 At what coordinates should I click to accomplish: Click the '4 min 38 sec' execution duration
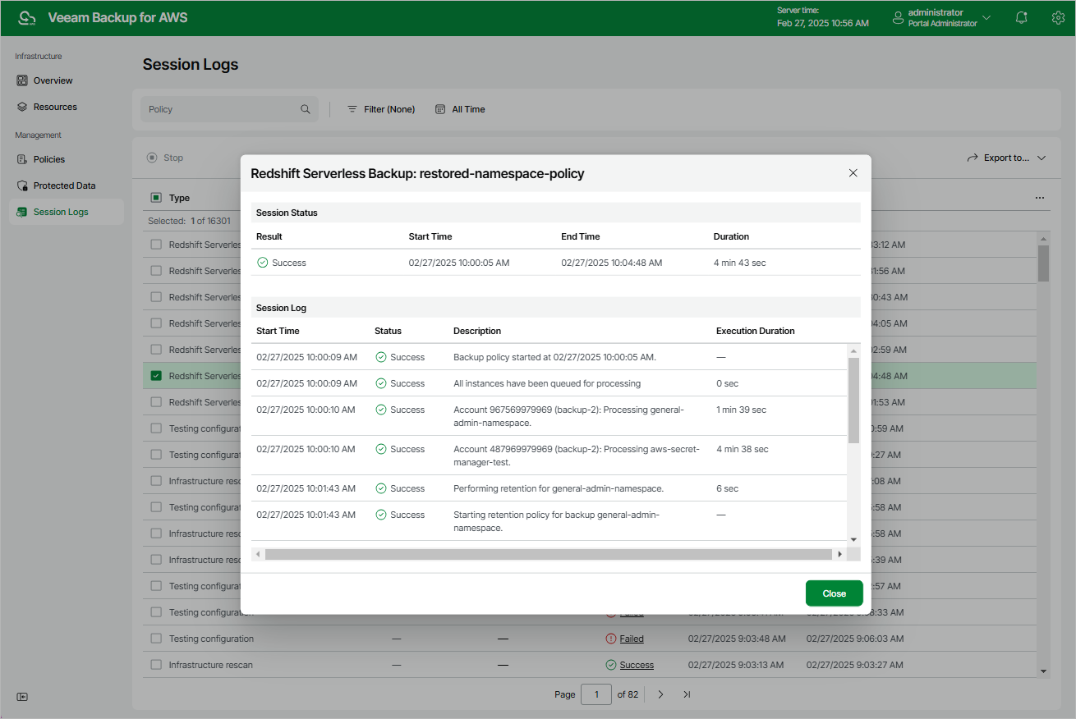pos(743,449)
